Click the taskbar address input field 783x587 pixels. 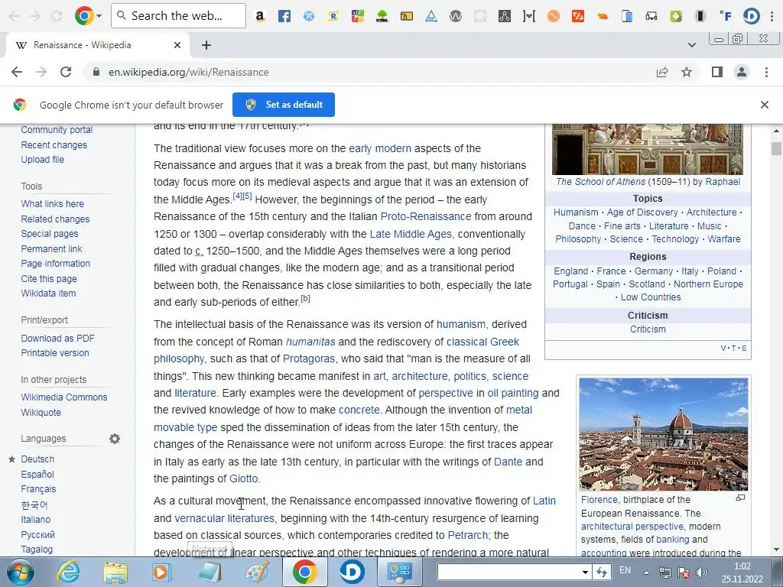point(508,572)
